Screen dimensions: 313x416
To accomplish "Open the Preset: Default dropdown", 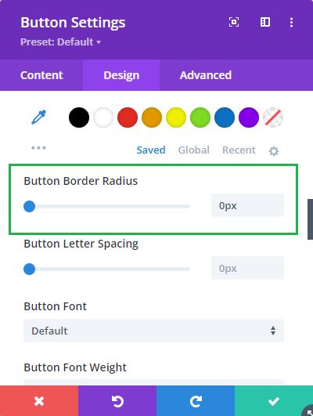I will pyautogui.click(x=61, y=42).
